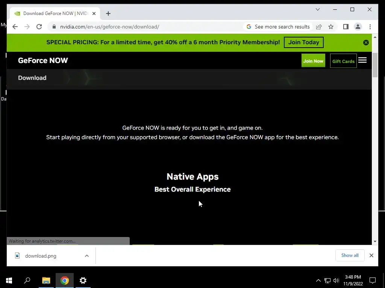The height and width of the screenshot is (288, 385).
Task: Go back with the browser back arrow
Action: pos(15,27)
